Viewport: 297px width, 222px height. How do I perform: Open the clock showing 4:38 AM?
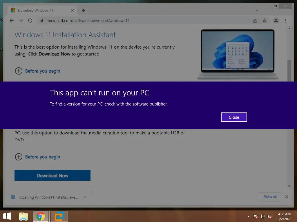pos(284,217)
